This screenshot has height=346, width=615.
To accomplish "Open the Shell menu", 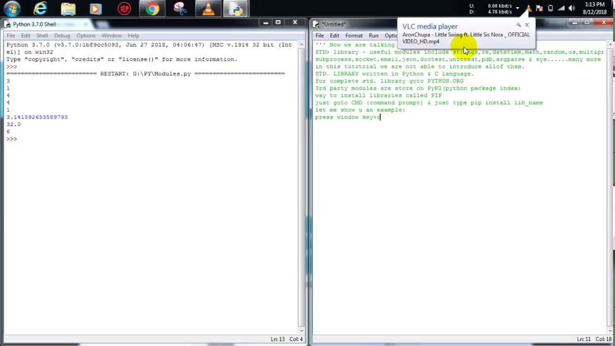I will coord(42,36).
